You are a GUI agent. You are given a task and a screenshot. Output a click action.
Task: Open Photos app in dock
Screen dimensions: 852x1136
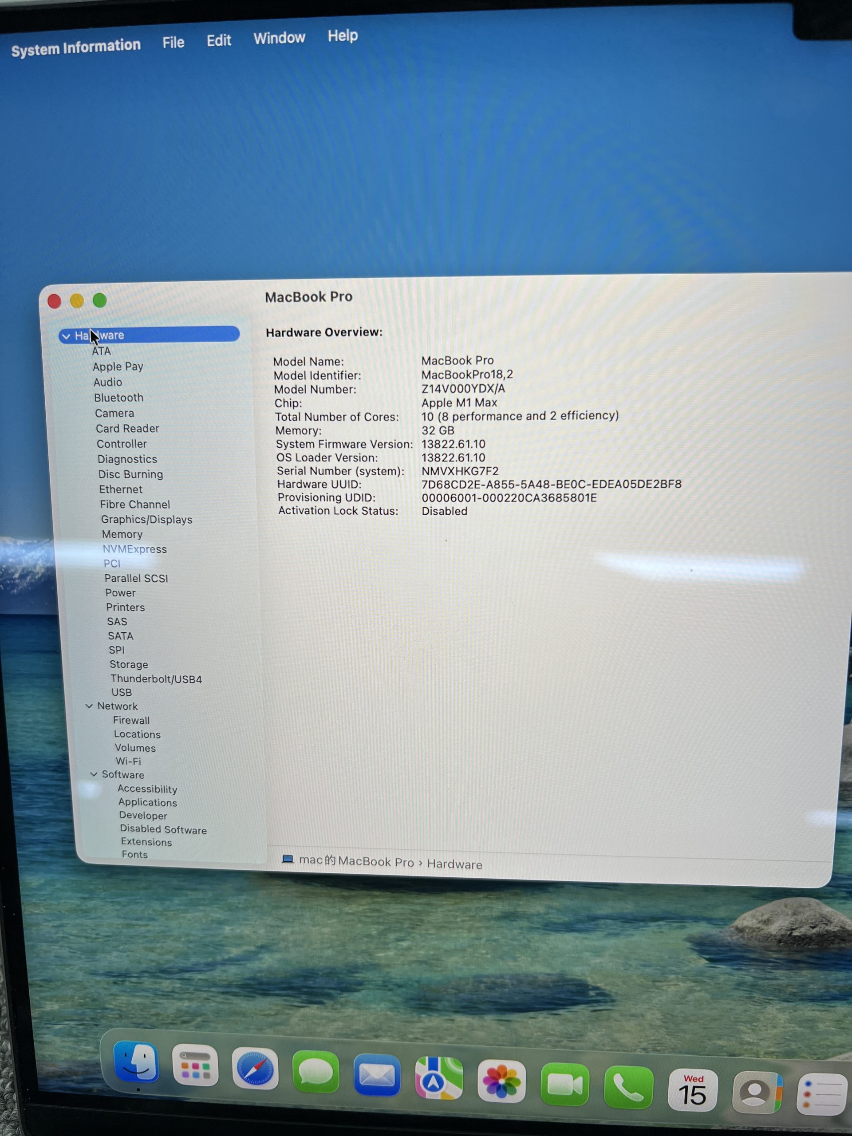501,1081
